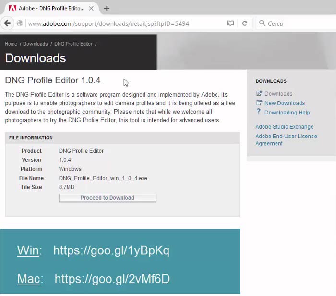Screen dimensions: 336x296
Task: Click the large Downloads page title
Action: [36, 58]
